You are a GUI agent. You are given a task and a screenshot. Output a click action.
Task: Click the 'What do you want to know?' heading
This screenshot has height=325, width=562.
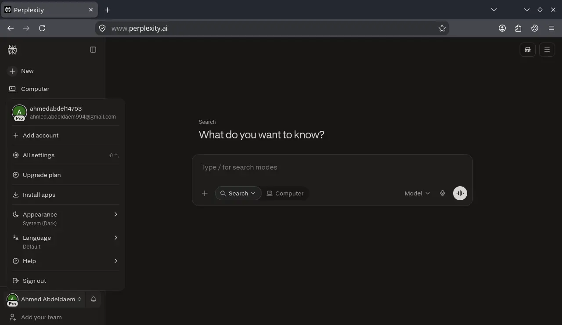click(262, 135)
